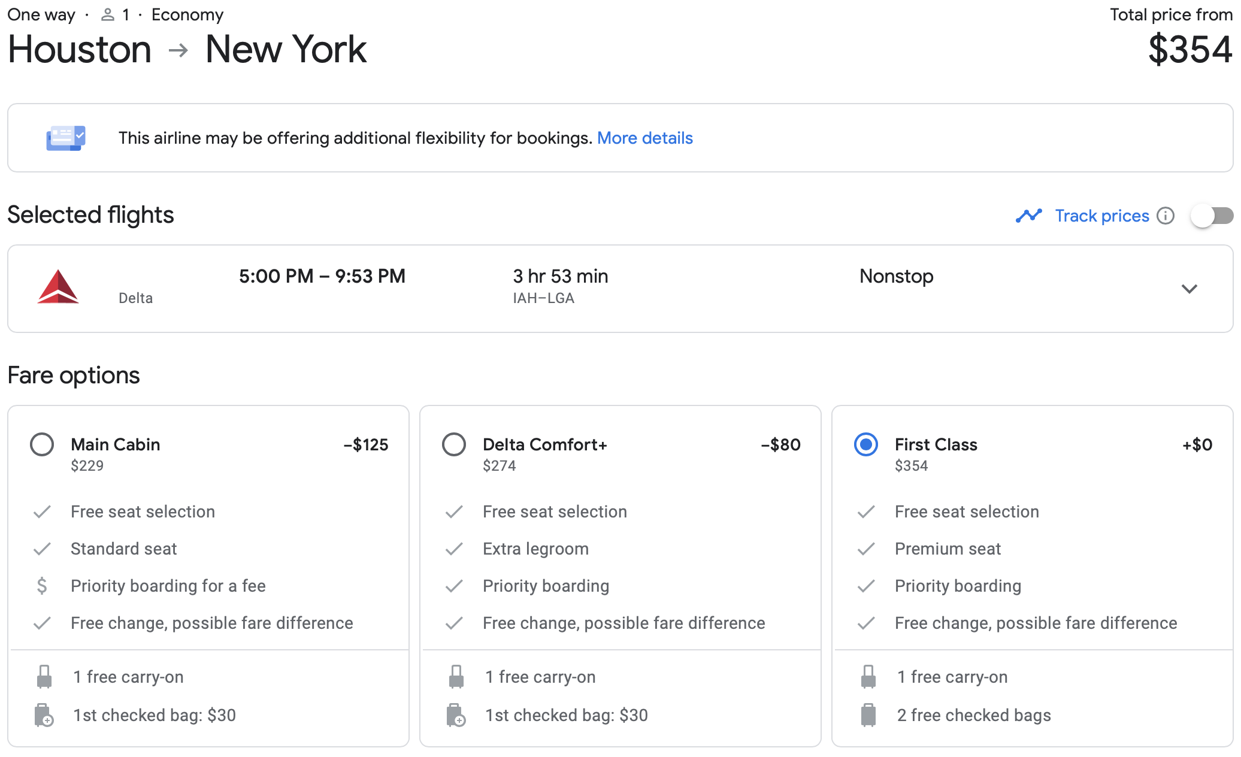Click the checkmark beside Extra legroom

454,549
